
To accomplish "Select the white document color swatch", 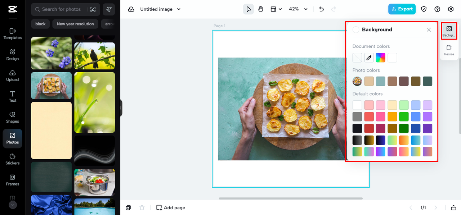I will tap(392, 58).
